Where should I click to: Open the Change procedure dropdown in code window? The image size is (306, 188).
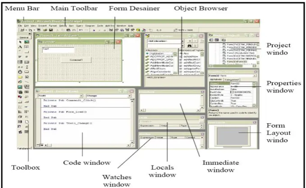129,96
